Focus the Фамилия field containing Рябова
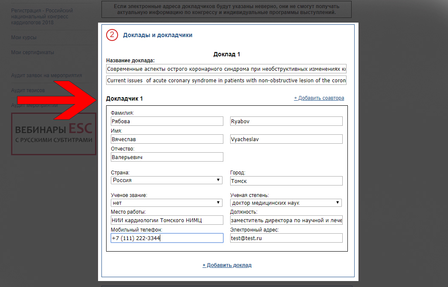This screenshot has height=287, width=448. pyautogui.click(x=167, y=121)
